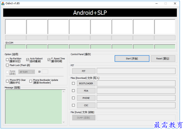The image size is (185, 133).
Task: Enable Phone EFS Clear checkbox
Action: click(7, 81)
